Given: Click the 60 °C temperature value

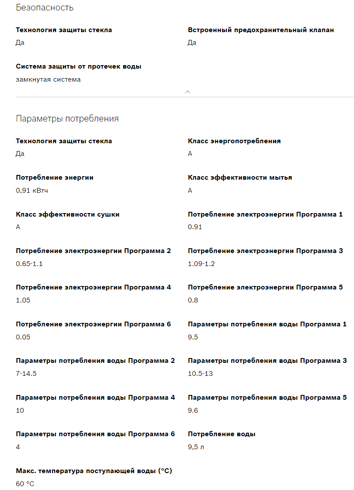Looking at the screenshot, I should [x=25, y=483].
